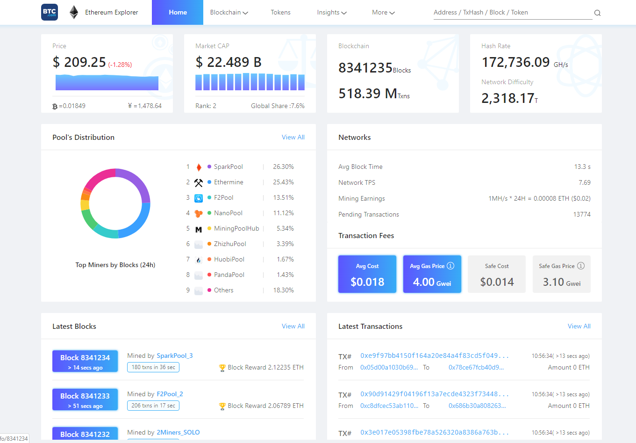Image resolution: width=636 pixels, height=443 pixels.
Task: Open transaction hash 0x3e017e05398fbe78a526320a8386a763b
Action: click(x=435, y=432)
